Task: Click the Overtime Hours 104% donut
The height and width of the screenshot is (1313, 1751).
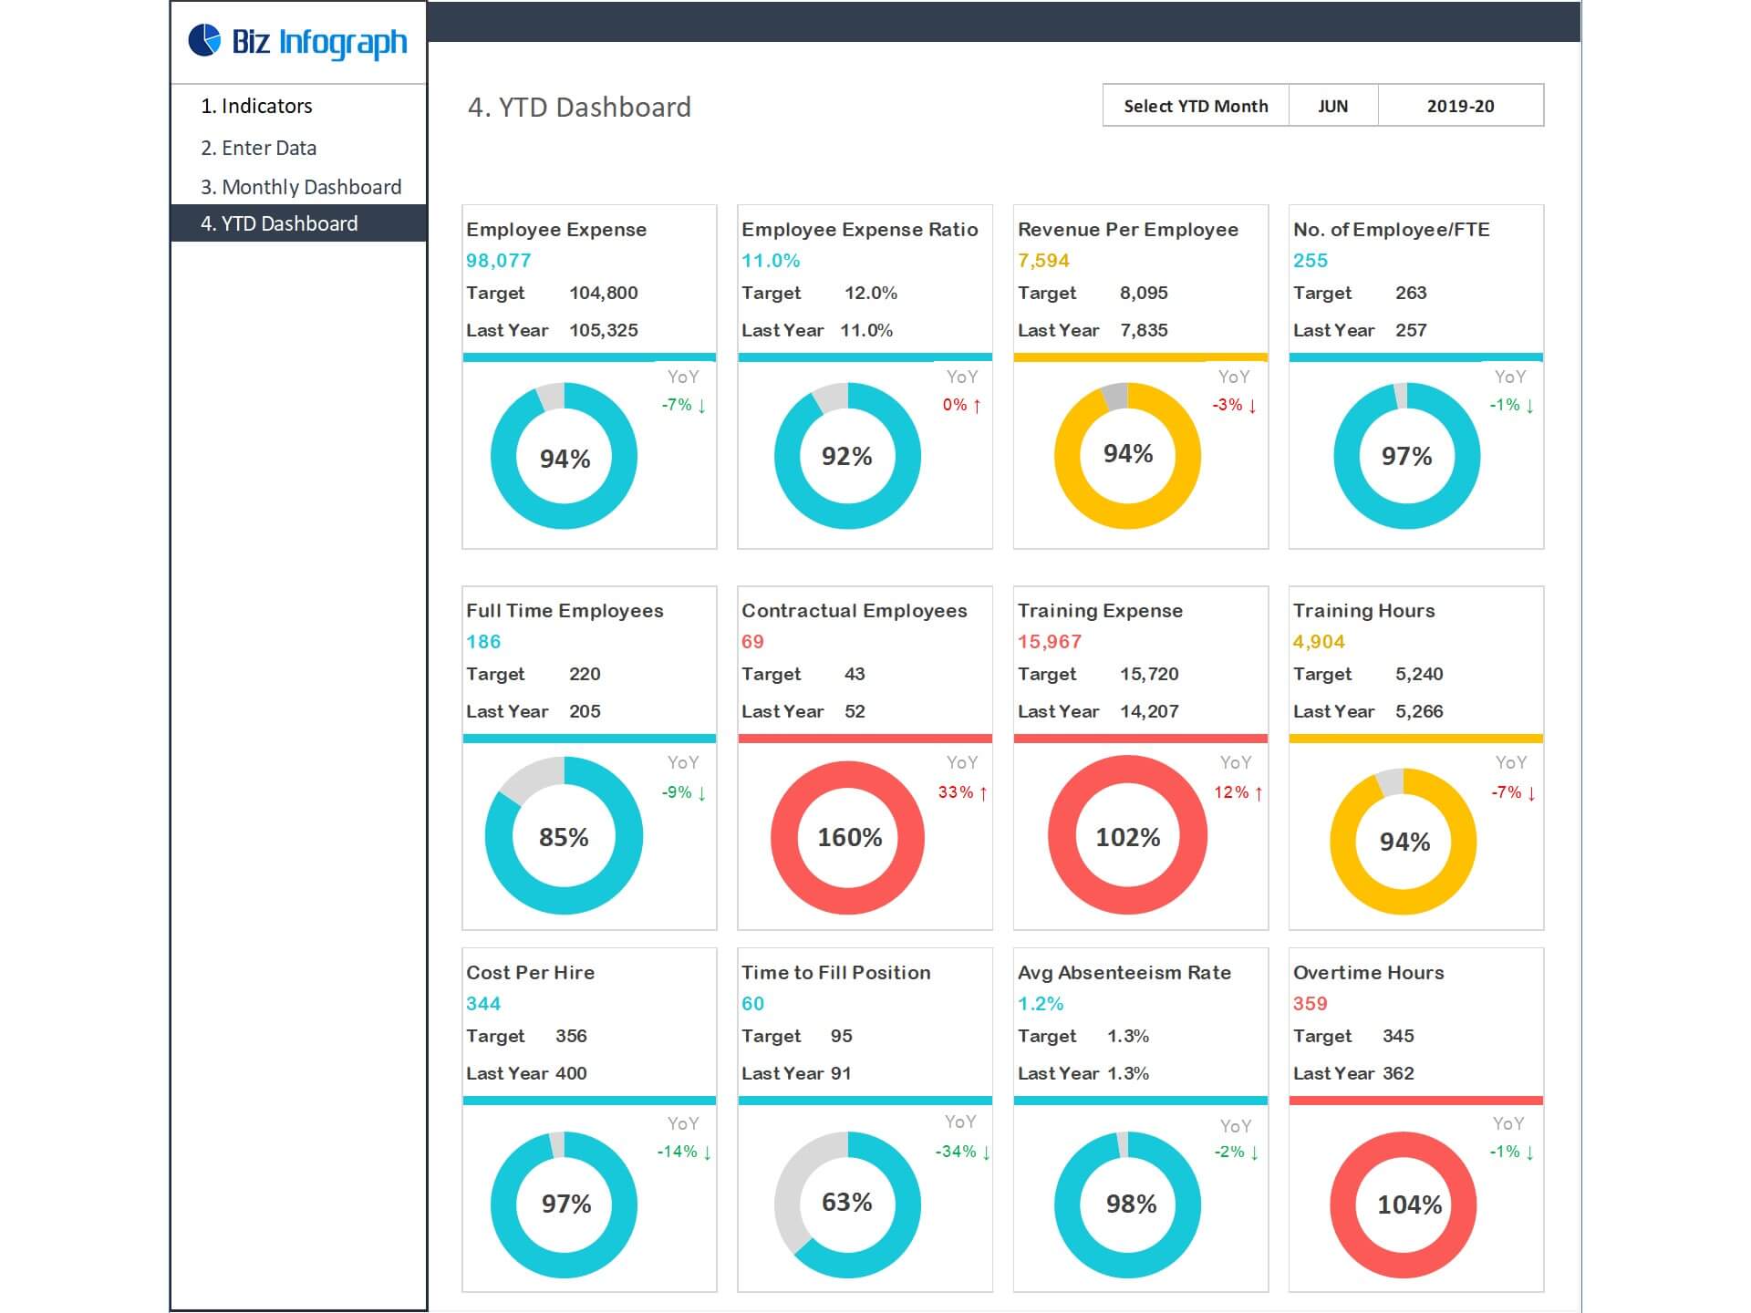Action: tap(1403, 1204)
